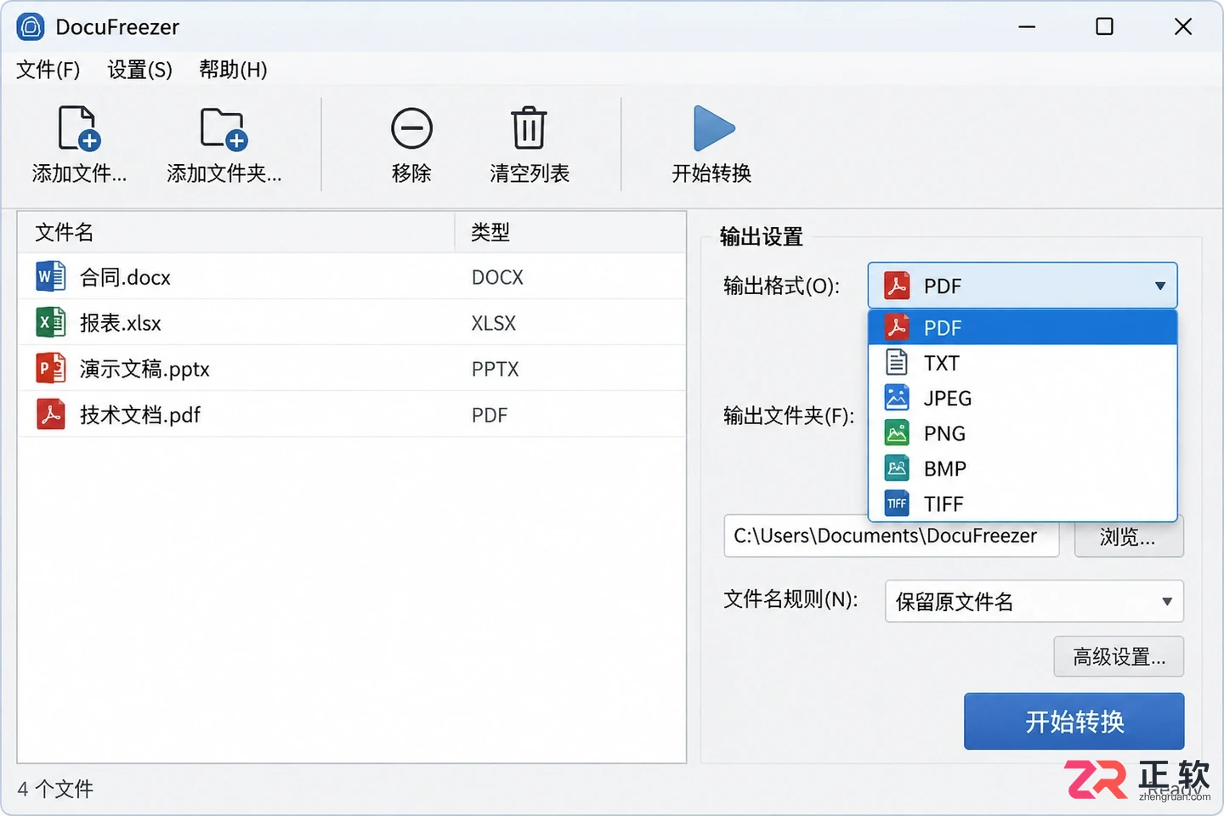Choose JPEG from the output format list
The width and height of the screenshot is (1224, 816).
[1023, 398]
